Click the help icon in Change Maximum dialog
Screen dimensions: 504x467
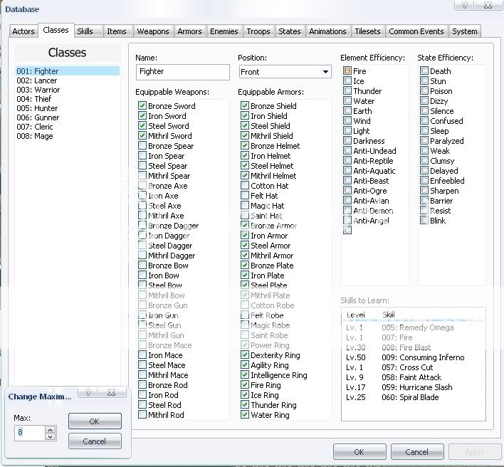(88, 392)
